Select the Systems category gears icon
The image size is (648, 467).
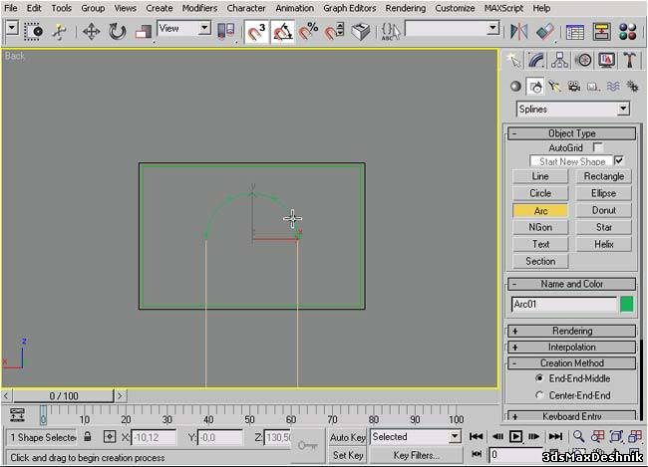pyautogui.click(x=632, y=87)
